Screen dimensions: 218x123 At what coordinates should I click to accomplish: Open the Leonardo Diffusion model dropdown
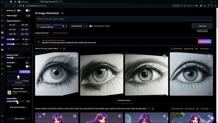(x=51, y=26)
